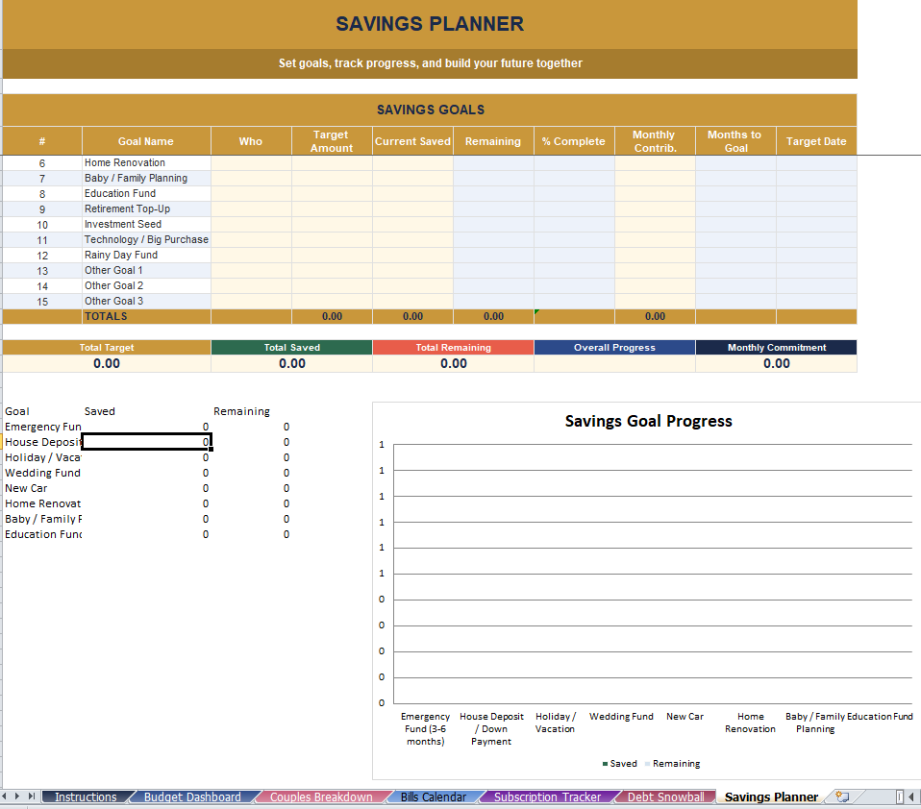The width and height of the screenshot is (921, 809).
Task: Click the Who column header
Action: [251, 141]
